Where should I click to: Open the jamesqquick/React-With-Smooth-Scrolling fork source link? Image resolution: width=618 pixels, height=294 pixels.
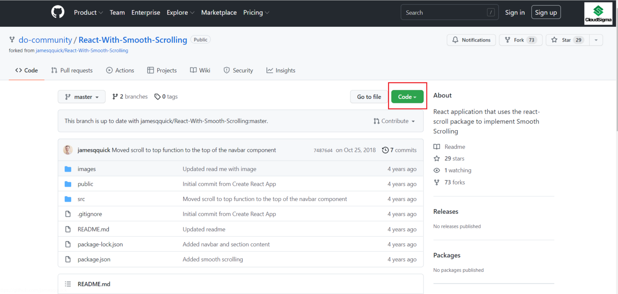(x=82, y=51)
